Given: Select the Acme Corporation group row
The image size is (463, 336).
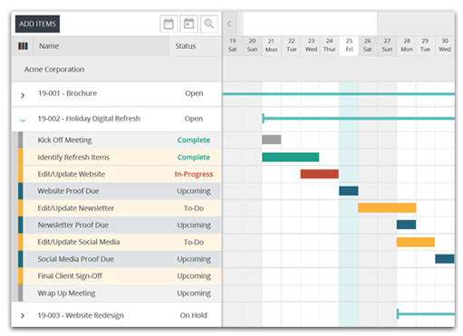Looking at the screenshot, I should (117, 69).
